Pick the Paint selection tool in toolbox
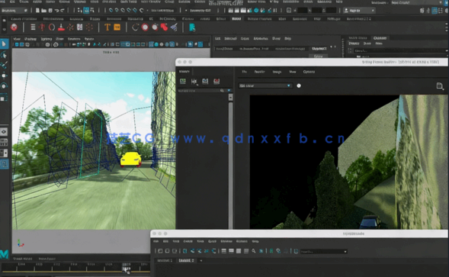The width and height of the screenshot is (449, 277). (4, 65)
